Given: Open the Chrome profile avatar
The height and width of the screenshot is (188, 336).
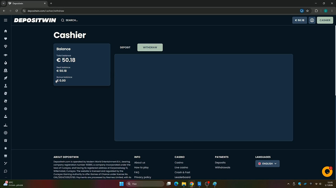Looking at the screenshot, I should coord(326,11).
